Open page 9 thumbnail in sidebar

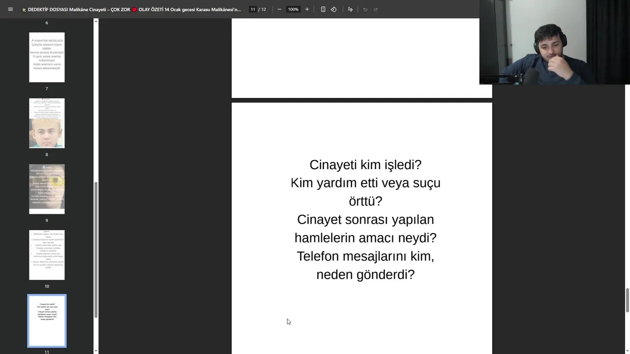[47, 189]
